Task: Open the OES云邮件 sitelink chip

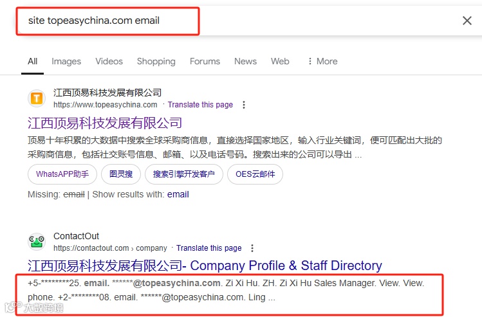Action: click(x=255, y=174)
